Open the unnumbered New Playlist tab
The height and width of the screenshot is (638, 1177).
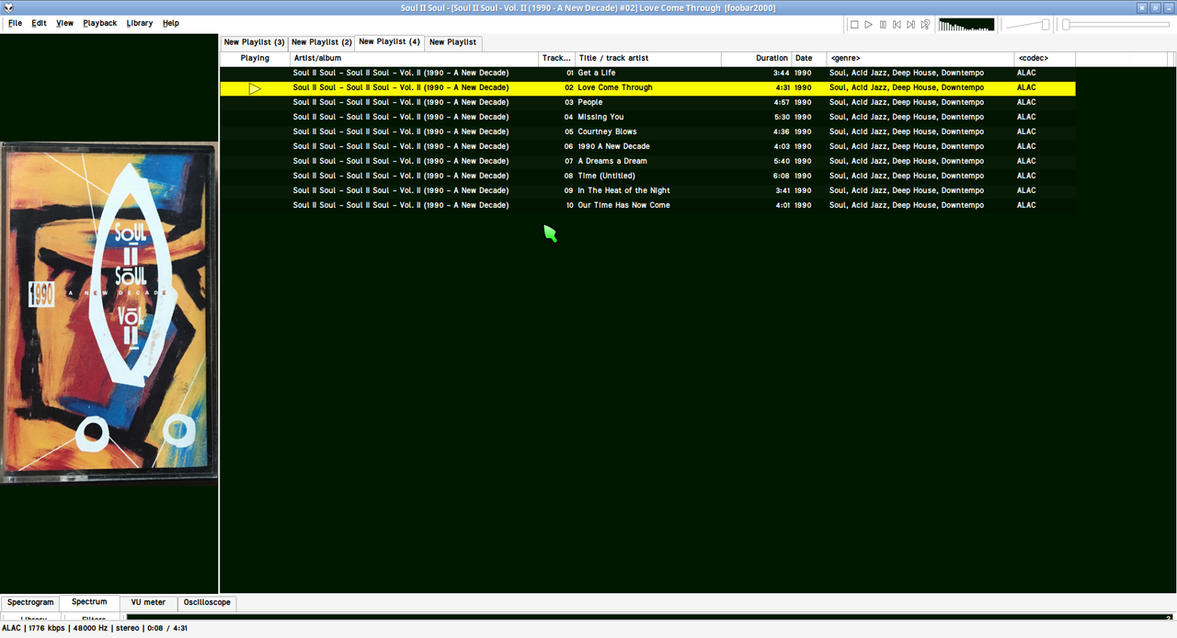[x=452, y=42]
